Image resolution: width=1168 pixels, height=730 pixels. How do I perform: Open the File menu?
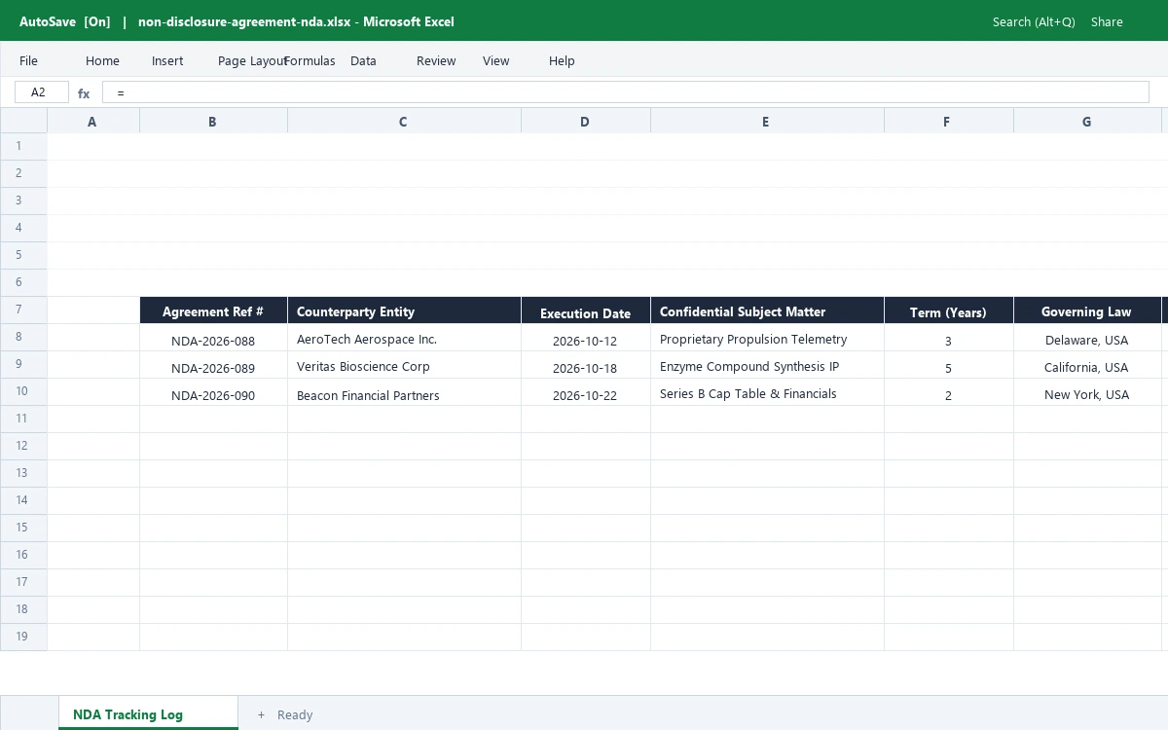point(28,60)
